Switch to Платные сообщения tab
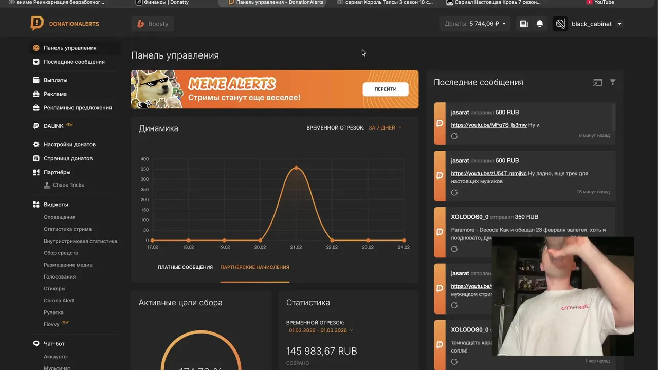 point(185,267)
